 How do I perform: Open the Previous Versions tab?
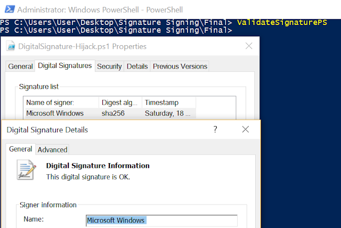tap(179, 66)
